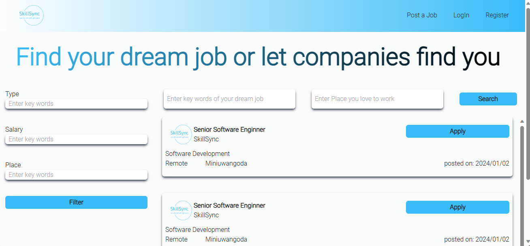Focus the Type filter input field
Image resolution: width=530 pixels, height=246 pixels.
point(76,103)
